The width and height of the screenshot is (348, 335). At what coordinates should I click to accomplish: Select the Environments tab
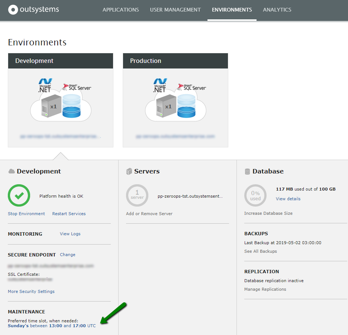pos(232,10)
